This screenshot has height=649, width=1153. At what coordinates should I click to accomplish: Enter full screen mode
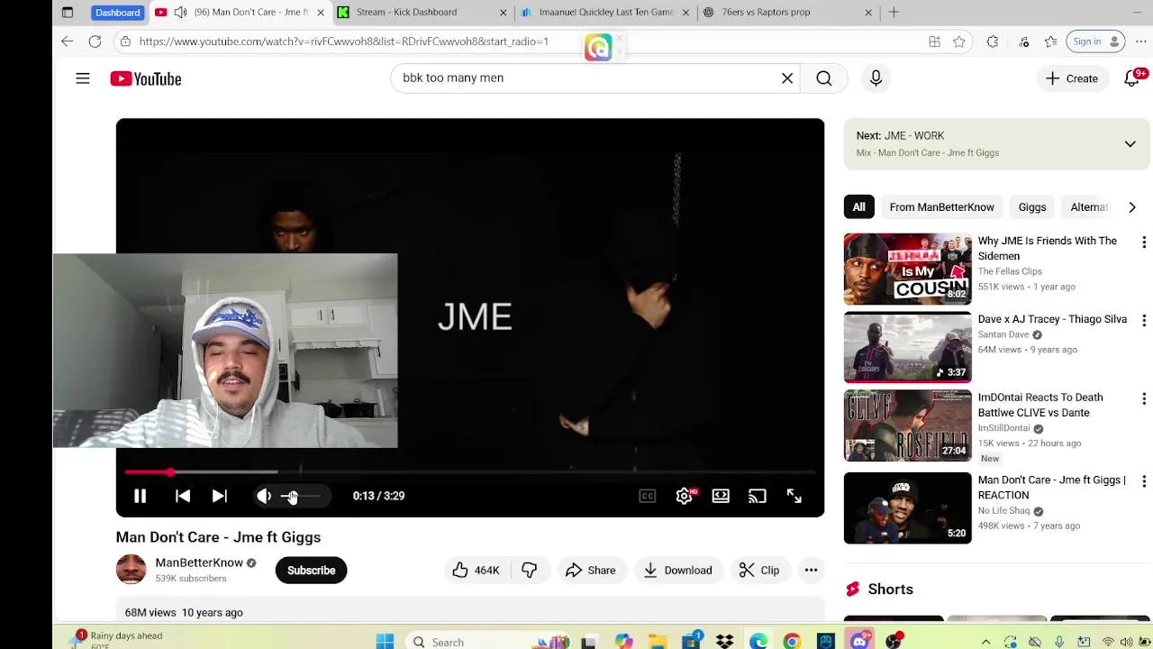794,496
